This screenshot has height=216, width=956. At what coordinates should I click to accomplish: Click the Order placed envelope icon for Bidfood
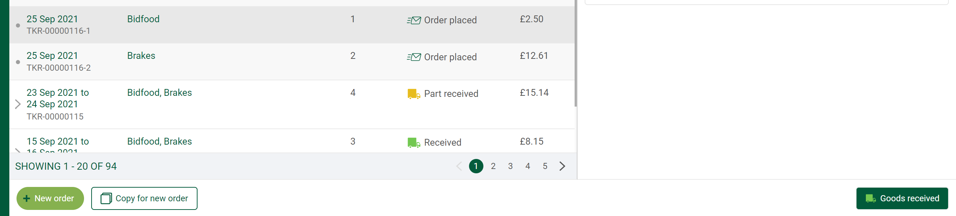point(414,20)
